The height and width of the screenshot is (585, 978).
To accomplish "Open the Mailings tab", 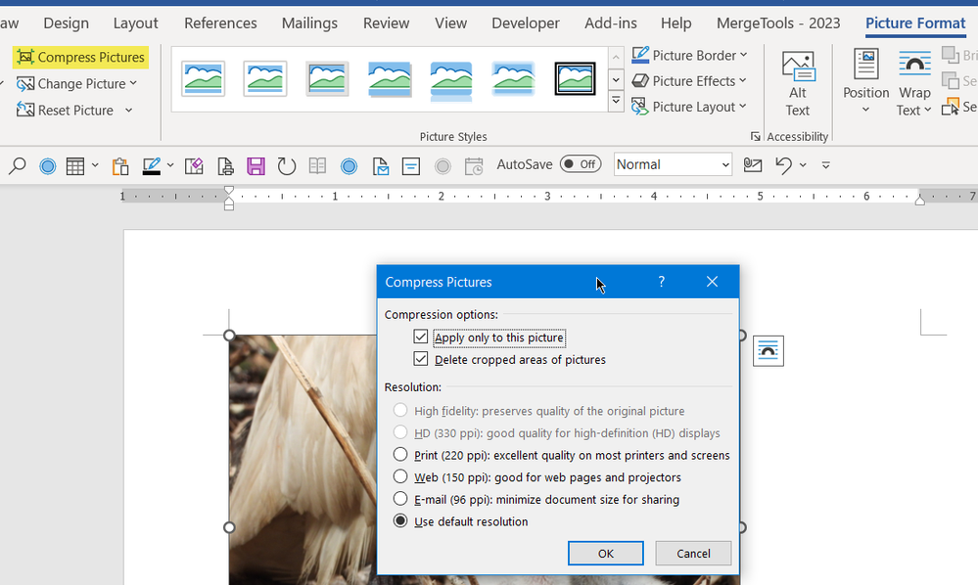I will [309, 23].
